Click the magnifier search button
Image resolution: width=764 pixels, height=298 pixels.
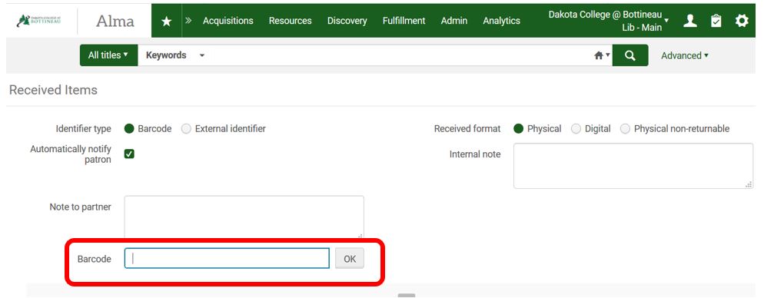pos(630,55)
